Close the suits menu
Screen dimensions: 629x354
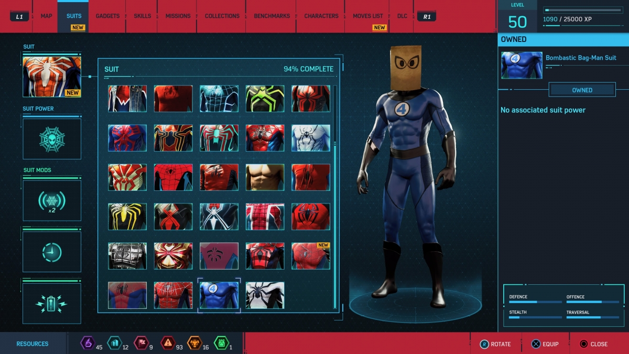(x=594, y=344)
